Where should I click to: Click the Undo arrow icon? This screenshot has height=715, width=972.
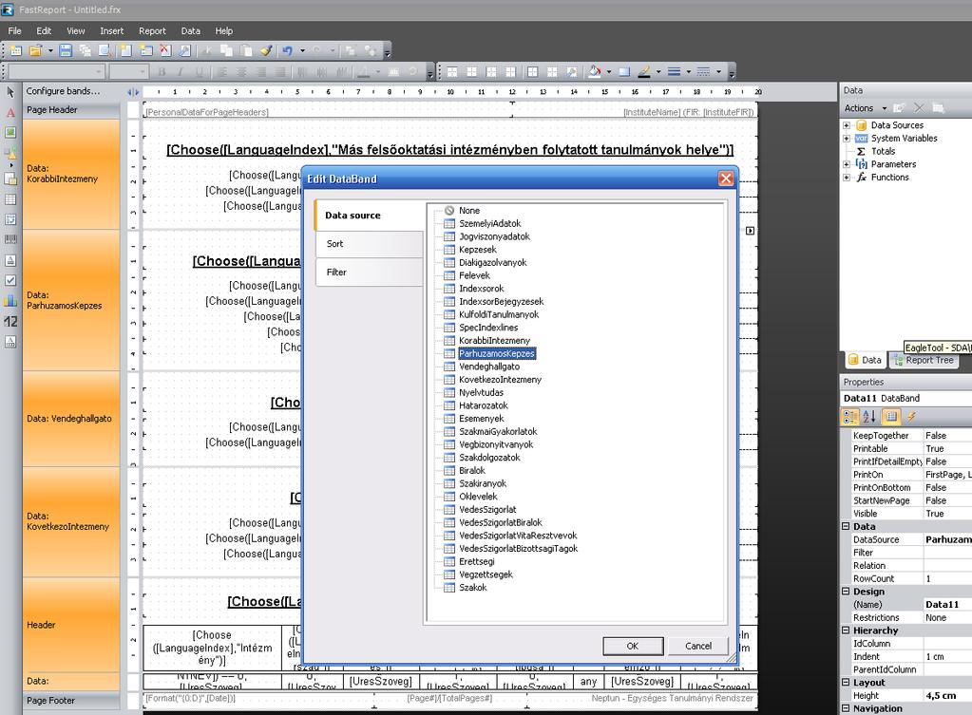[x=287, y=51]
